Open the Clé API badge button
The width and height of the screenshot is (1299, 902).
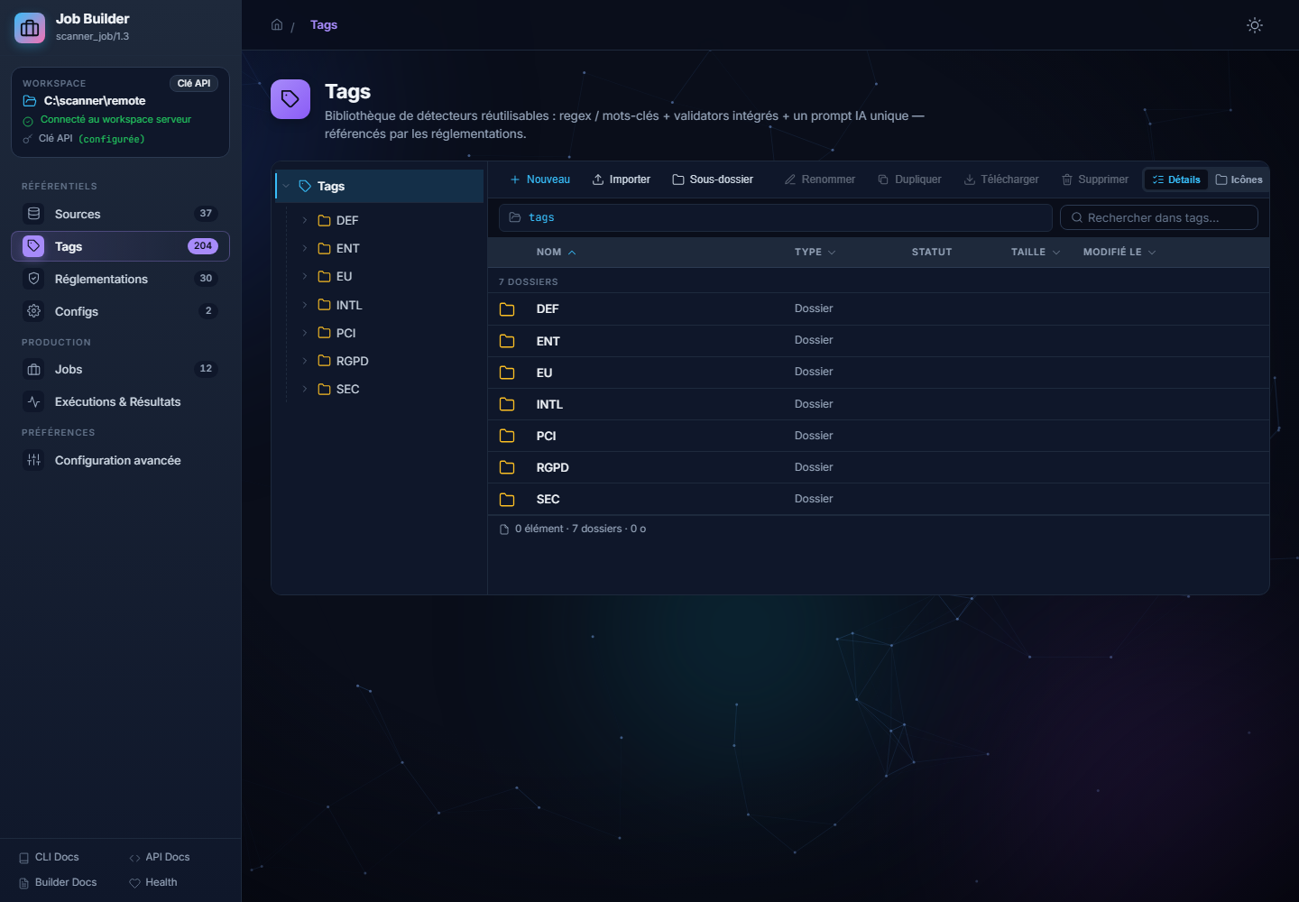194,83
